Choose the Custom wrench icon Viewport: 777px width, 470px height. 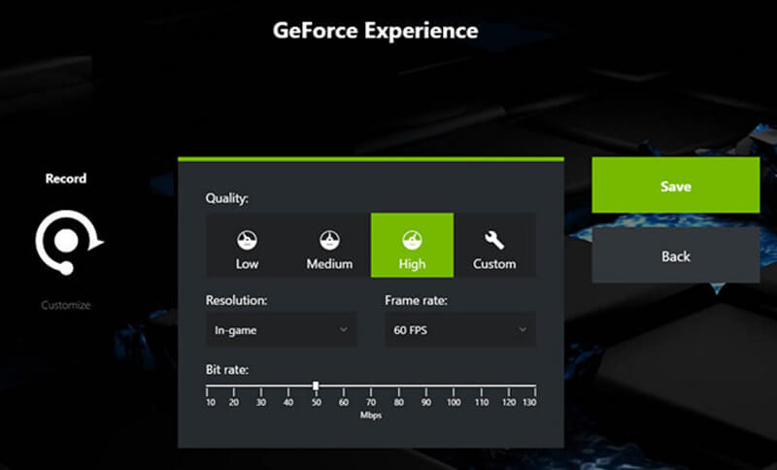click(x=494, y=240)
